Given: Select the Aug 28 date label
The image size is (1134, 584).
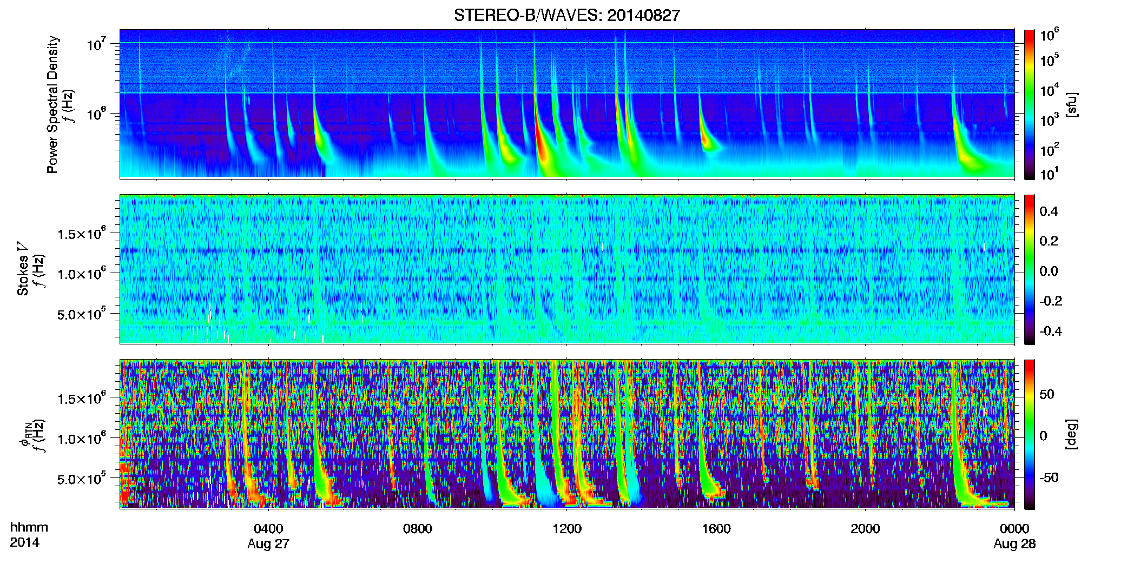Looking at the screenshot, I should pyautogui.click(x=1014, y=544).
